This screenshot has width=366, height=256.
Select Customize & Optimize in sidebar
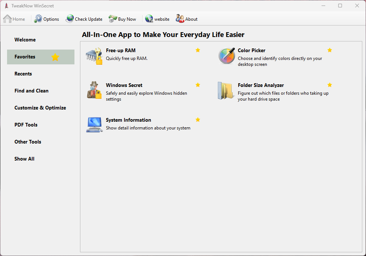(x=40, y=108)
